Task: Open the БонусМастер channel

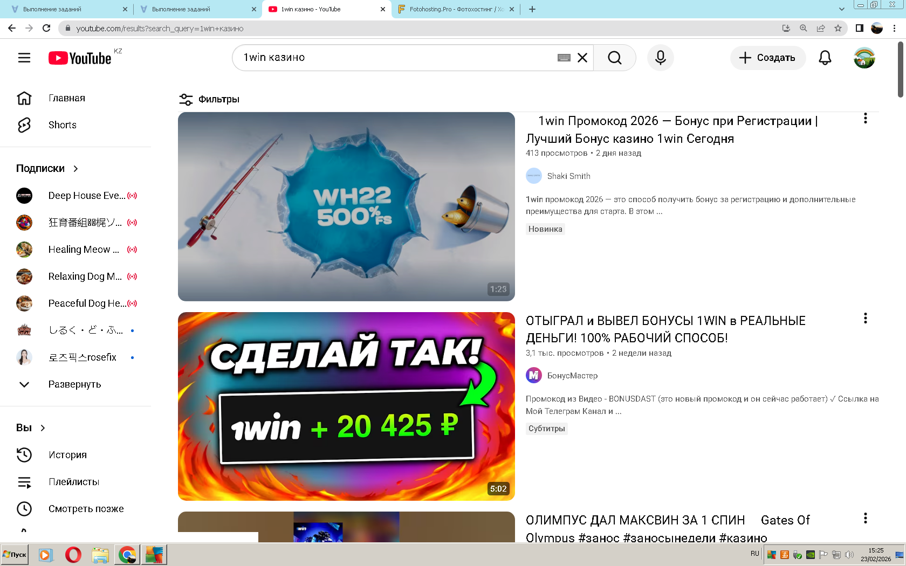Action: coord(572,376)
